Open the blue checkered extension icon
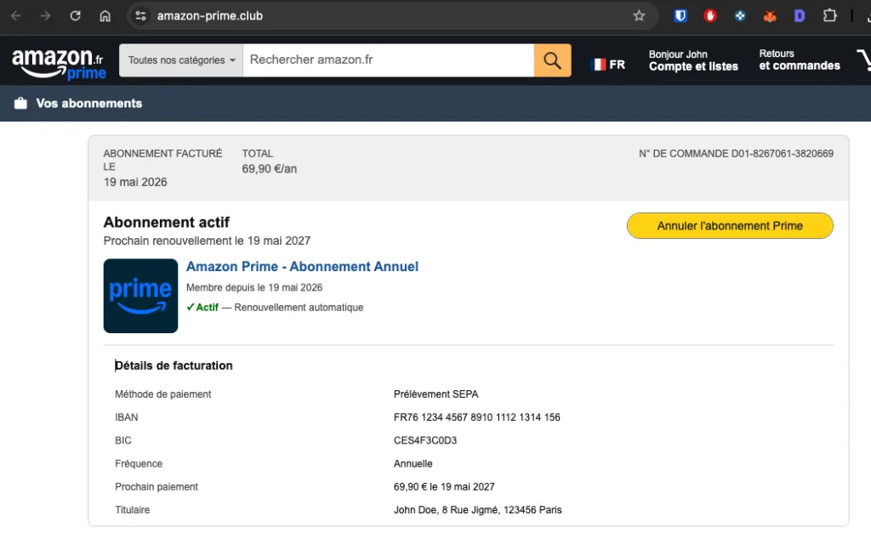 tap(740, 16)
